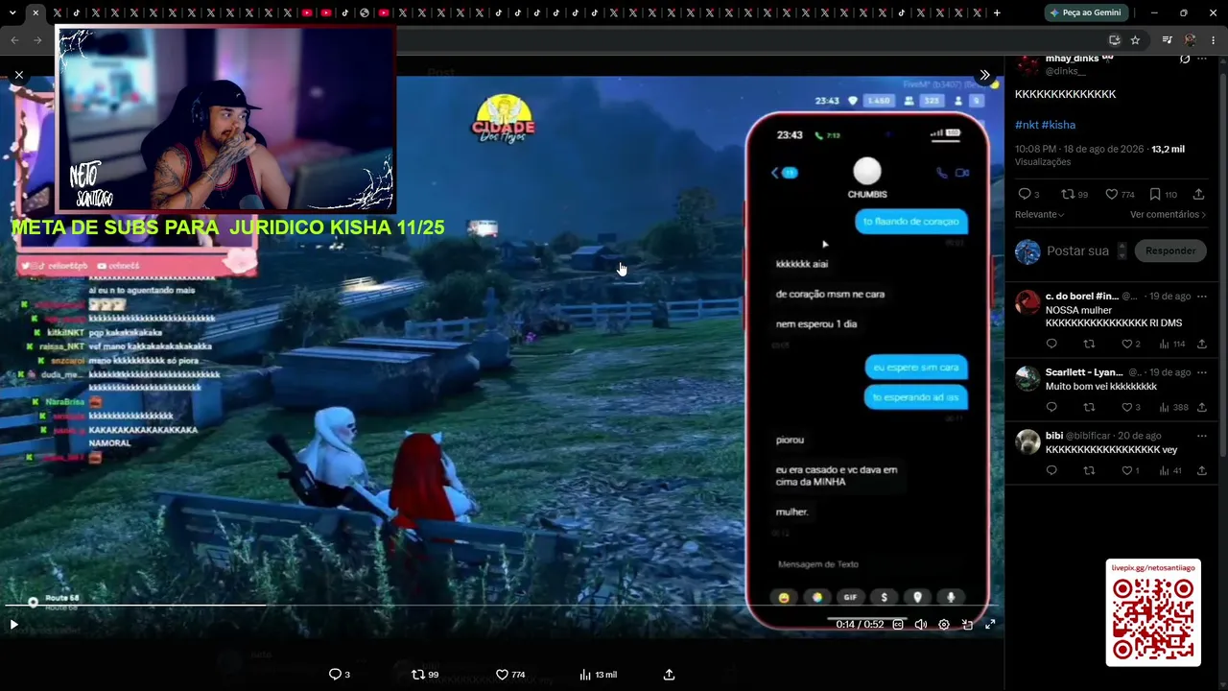Toggle picture-in-picture mode on the video

[x=967, y=625]
